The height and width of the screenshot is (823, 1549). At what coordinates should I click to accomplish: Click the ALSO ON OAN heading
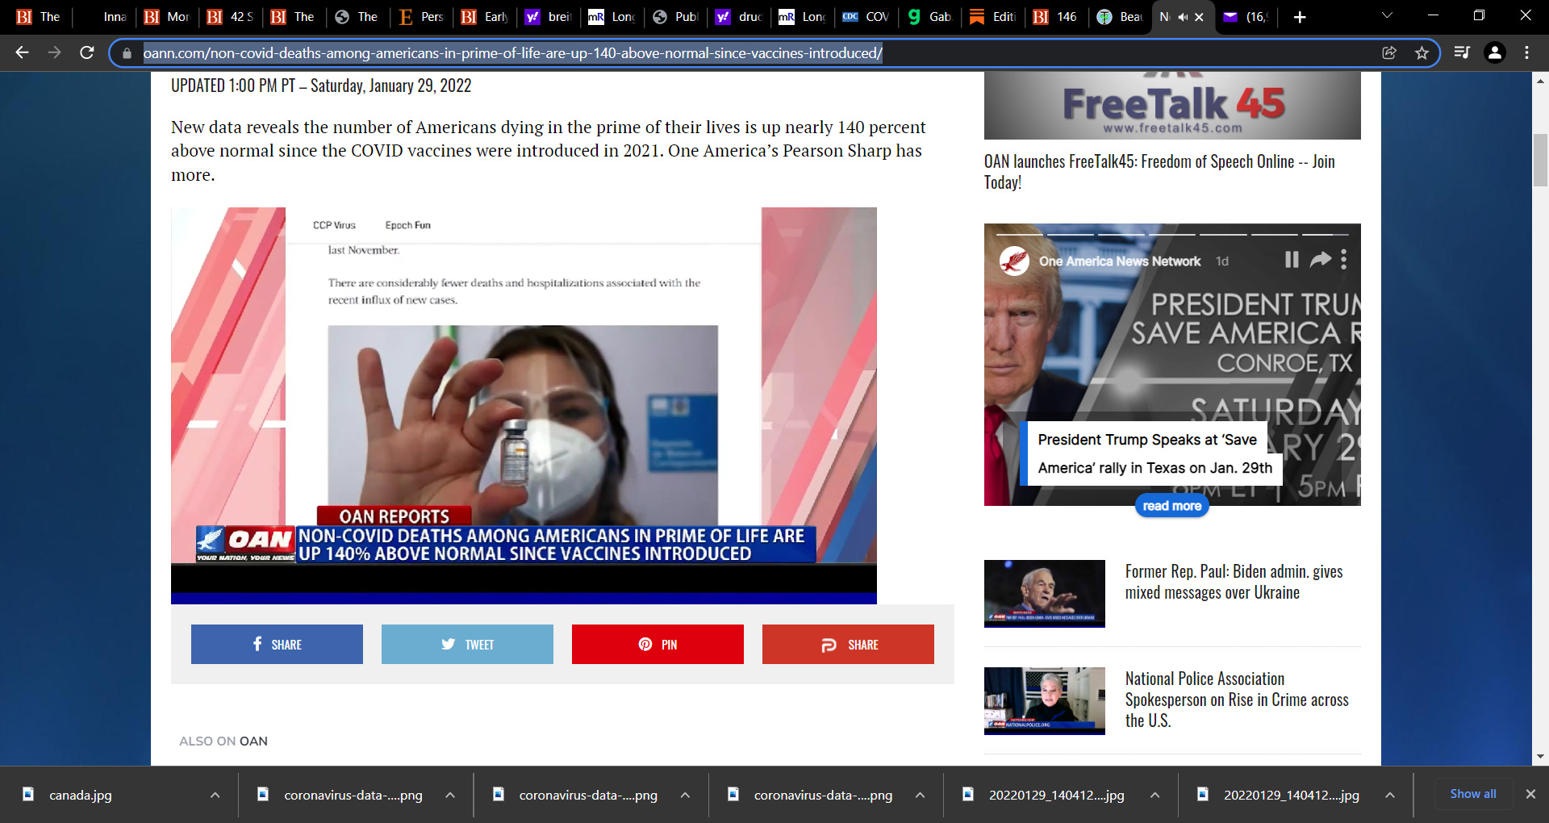click(x=223, y=741)
